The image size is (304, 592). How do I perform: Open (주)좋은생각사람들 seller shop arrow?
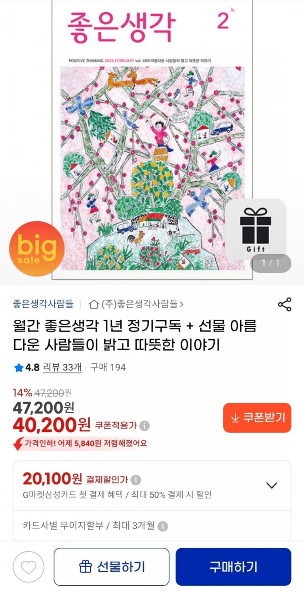click(181, 304)
